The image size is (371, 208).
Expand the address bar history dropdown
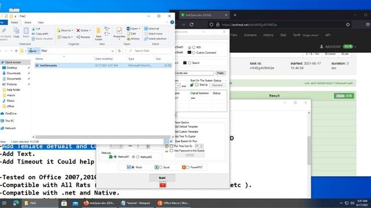pos(112,51)
